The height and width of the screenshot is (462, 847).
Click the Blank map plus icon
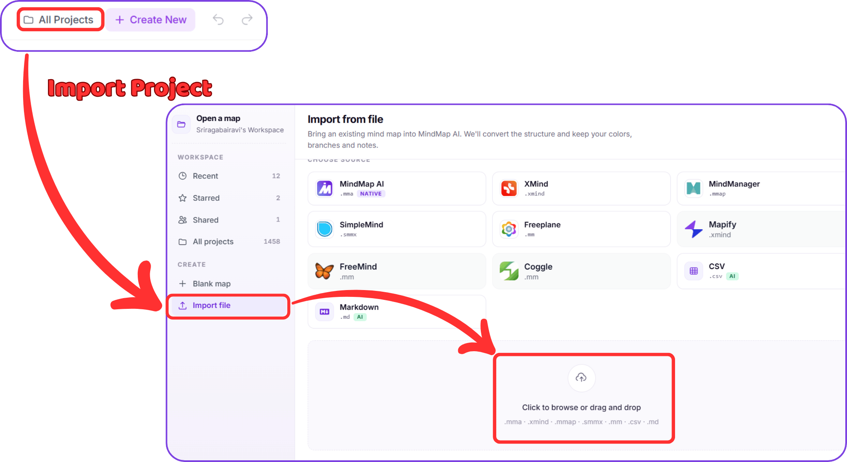[x=183, y=284]
